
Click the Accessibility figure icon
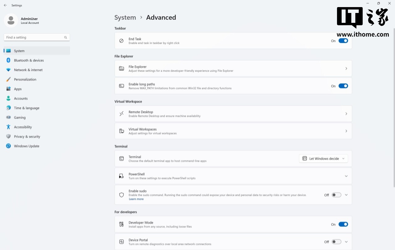[8, 127]
